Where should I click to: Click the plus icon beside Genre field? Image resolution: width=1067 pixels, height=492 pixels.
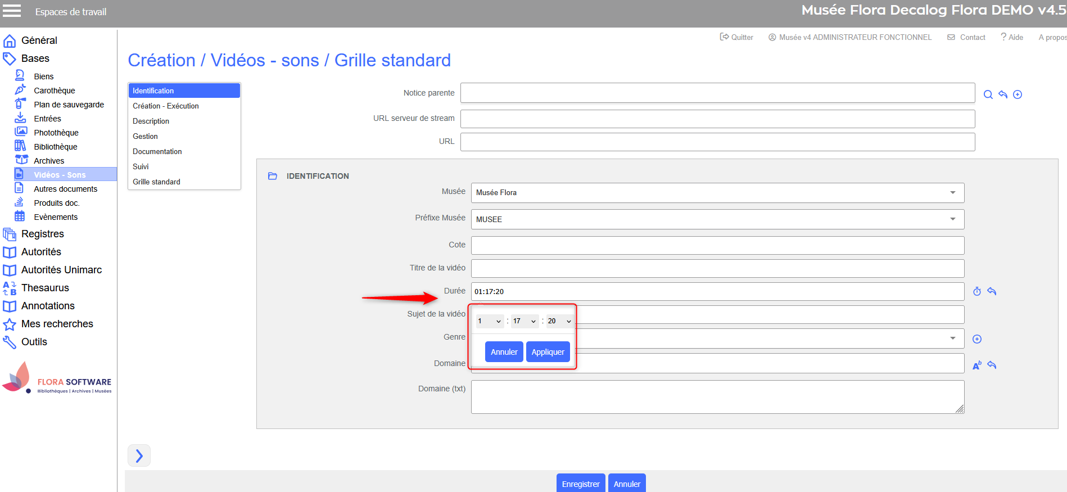pos(977,339)
